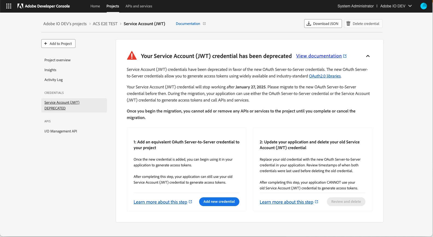Go to the Home tab
Screen dimensions: 433x237
[95, 6]
